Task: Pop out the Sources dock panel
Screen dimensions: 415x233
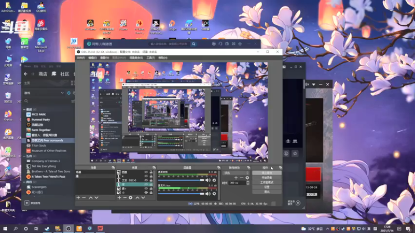Action: pyautogui.click(x=154, y=167)
